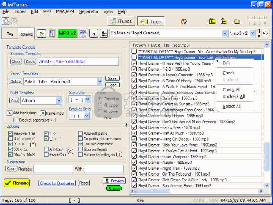Image resolution: width=273 pixels, height=205 pixels.
Task: Click the preview list vertical scrollbar thumb
Action: pos(267,156)
